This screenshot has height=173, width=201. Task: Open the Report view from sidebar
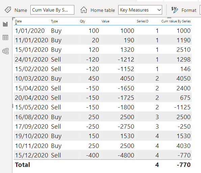click(5, 24)
